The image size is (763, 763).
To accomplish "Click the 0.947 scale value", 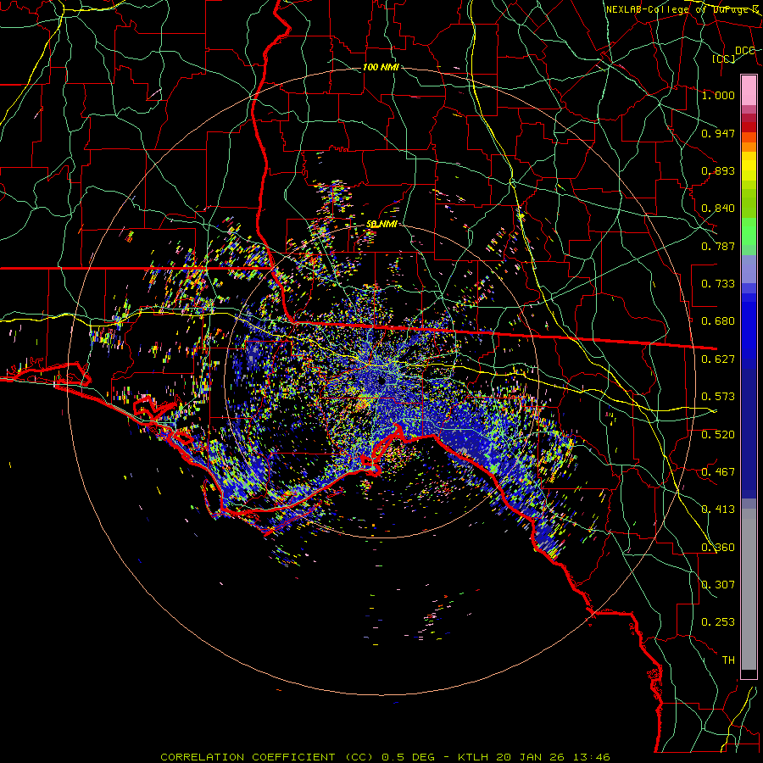I will (718, 133).
